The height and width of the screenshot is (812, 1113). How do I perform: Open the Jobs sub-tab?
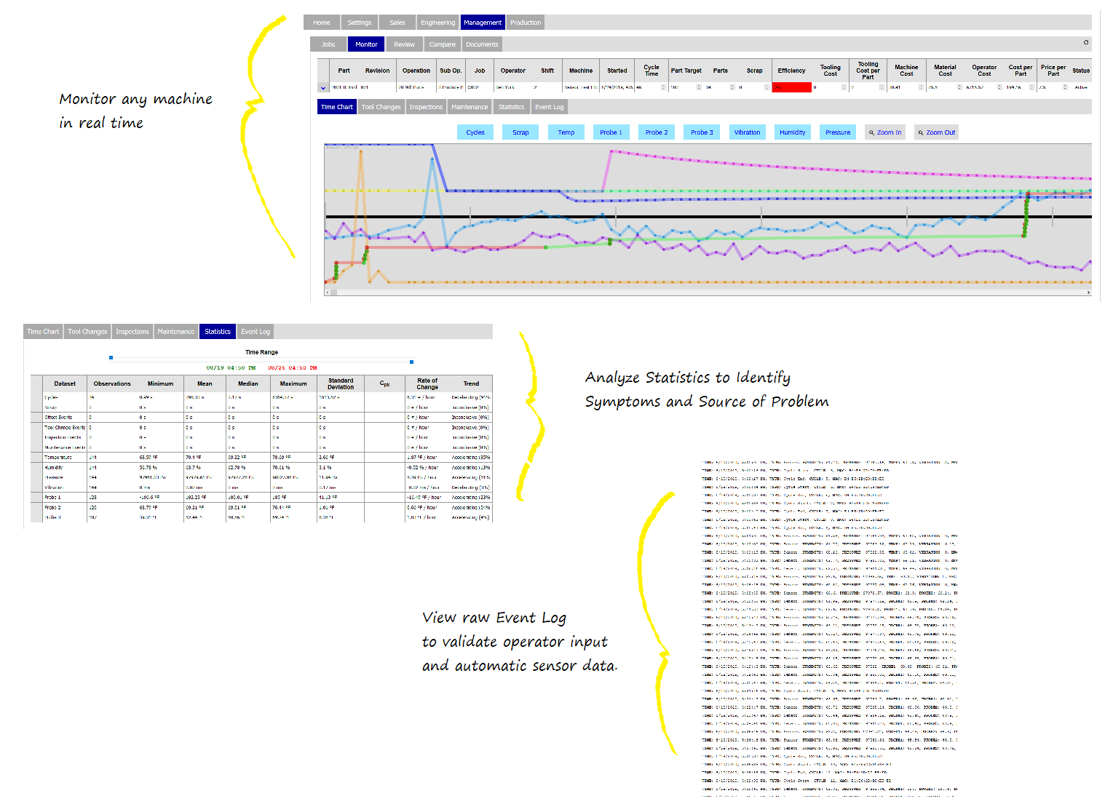[x=328, y=44]
